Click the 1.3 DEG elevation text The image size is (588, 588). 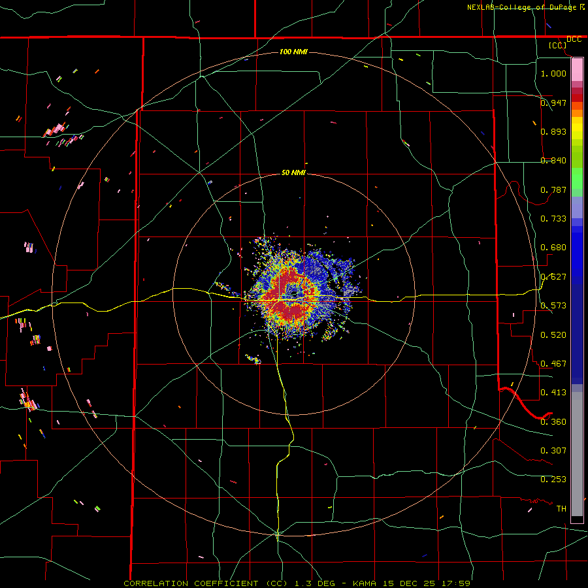point(315,583)
